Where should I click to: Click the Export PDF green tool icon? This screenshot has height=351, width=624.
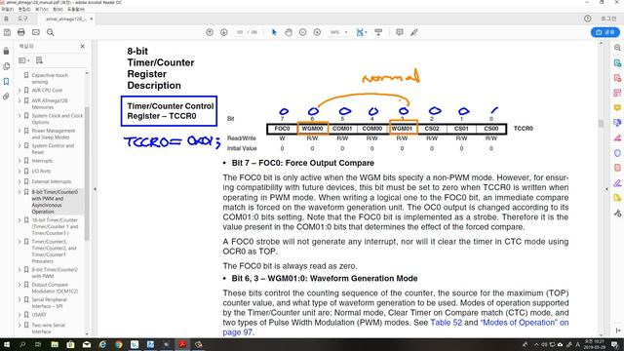point(617,62)
